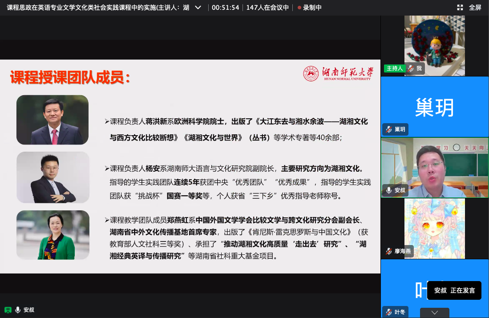489x318 pixels.
Task: Click the 00:51:54 meeting timer
Action: (225, 8)
